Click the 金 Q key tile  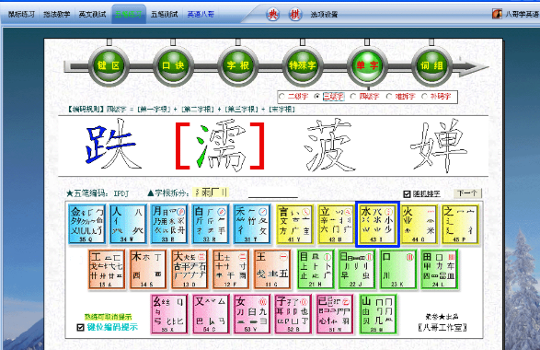[x=86, y=224]
